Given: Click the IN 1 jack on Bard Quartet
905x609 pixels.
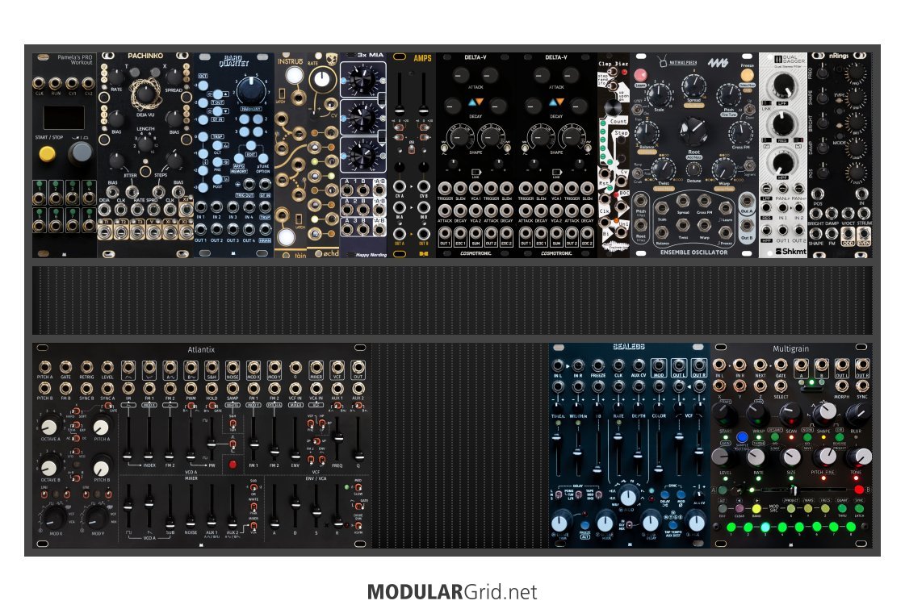Looking at the screenshot, I should click(x=201, y=207).
